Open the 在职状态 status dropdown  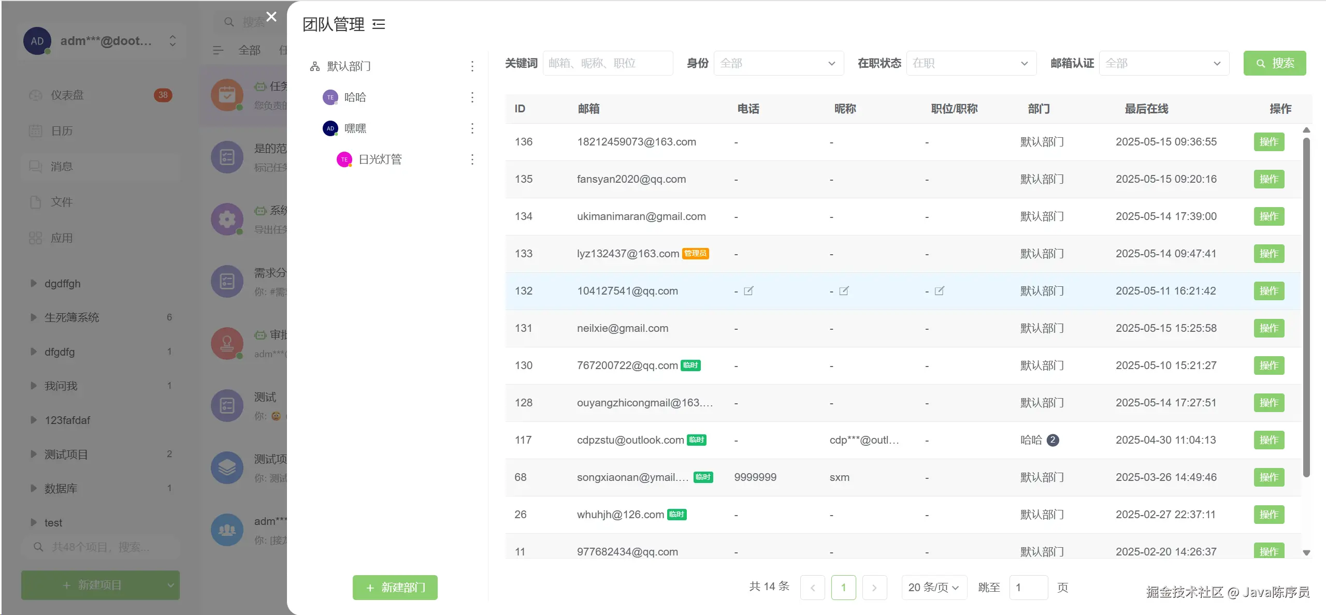click(x=971, y=63)
